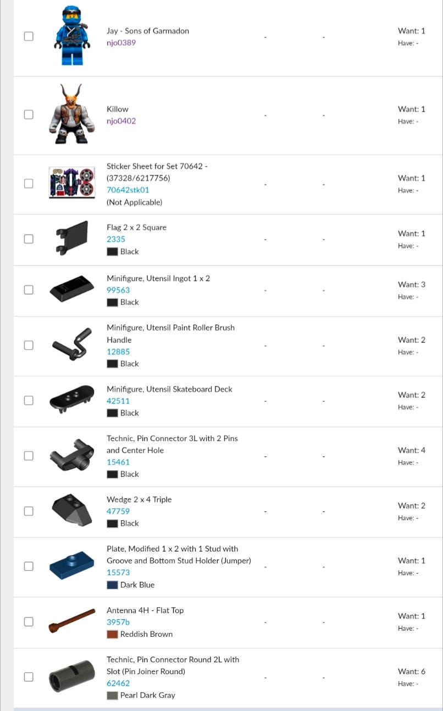Screen dimensions: 443x711
Task: Go to part 12885 link
Action: click(118, 351)
